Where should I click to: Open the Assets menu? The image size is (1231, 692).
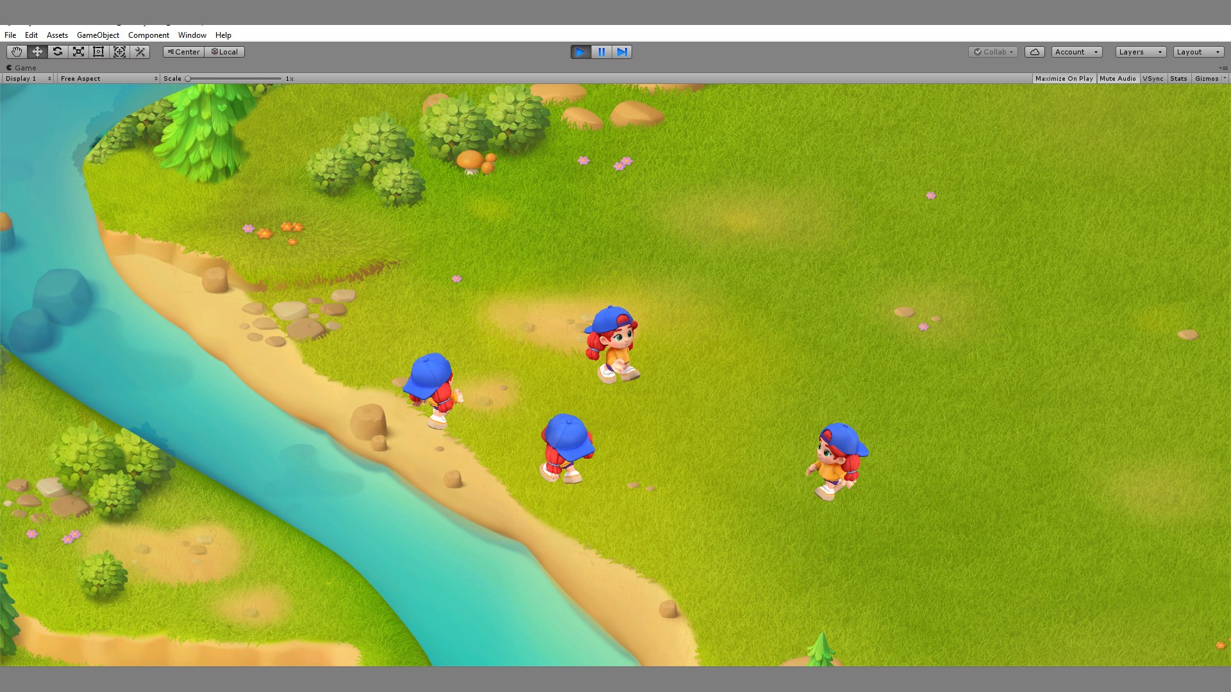(x=57, y=35)
